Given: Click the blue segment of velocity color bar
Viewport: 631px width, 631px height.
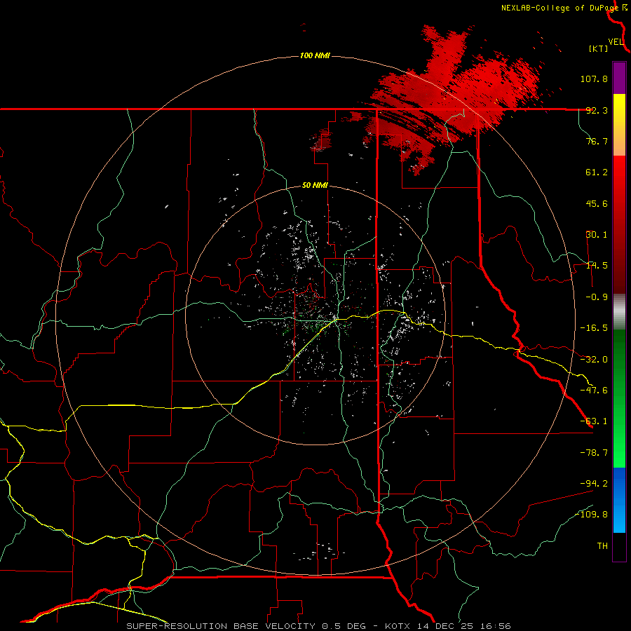Looking at the screenshot, I should point(619,500).
